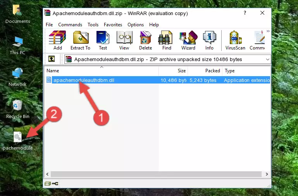Sort by the Size column header
The width and height of the screenshot is (298, 196).
click(173, 71)
